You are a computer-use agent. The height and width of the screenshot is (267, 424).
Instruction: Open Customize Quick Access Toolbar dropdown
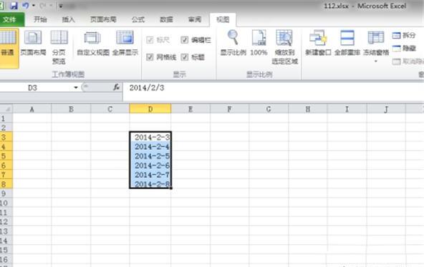(61, 6)
